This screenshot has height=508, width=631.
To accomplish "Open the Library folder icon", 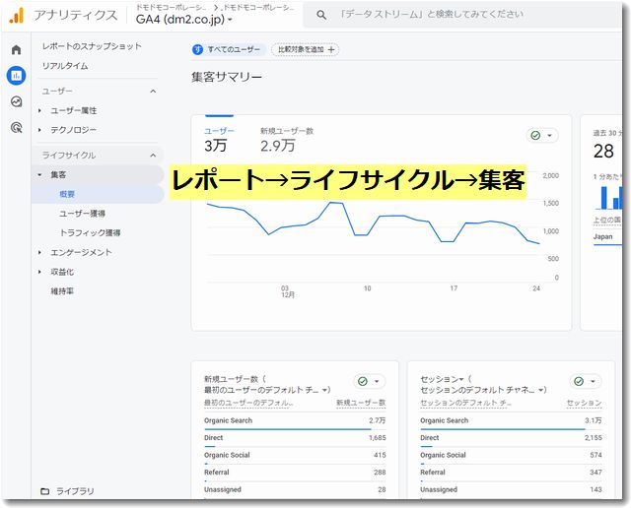I will tap(44, 490).
